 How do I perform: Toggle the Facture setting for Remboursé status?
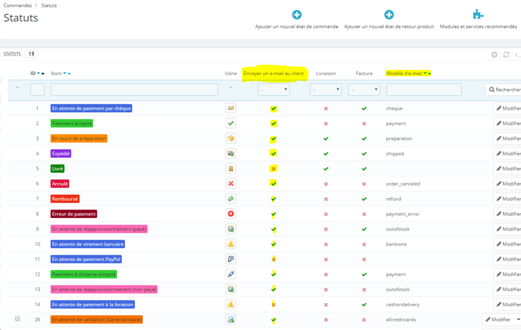pyautogui.click(x=364, y=199)
